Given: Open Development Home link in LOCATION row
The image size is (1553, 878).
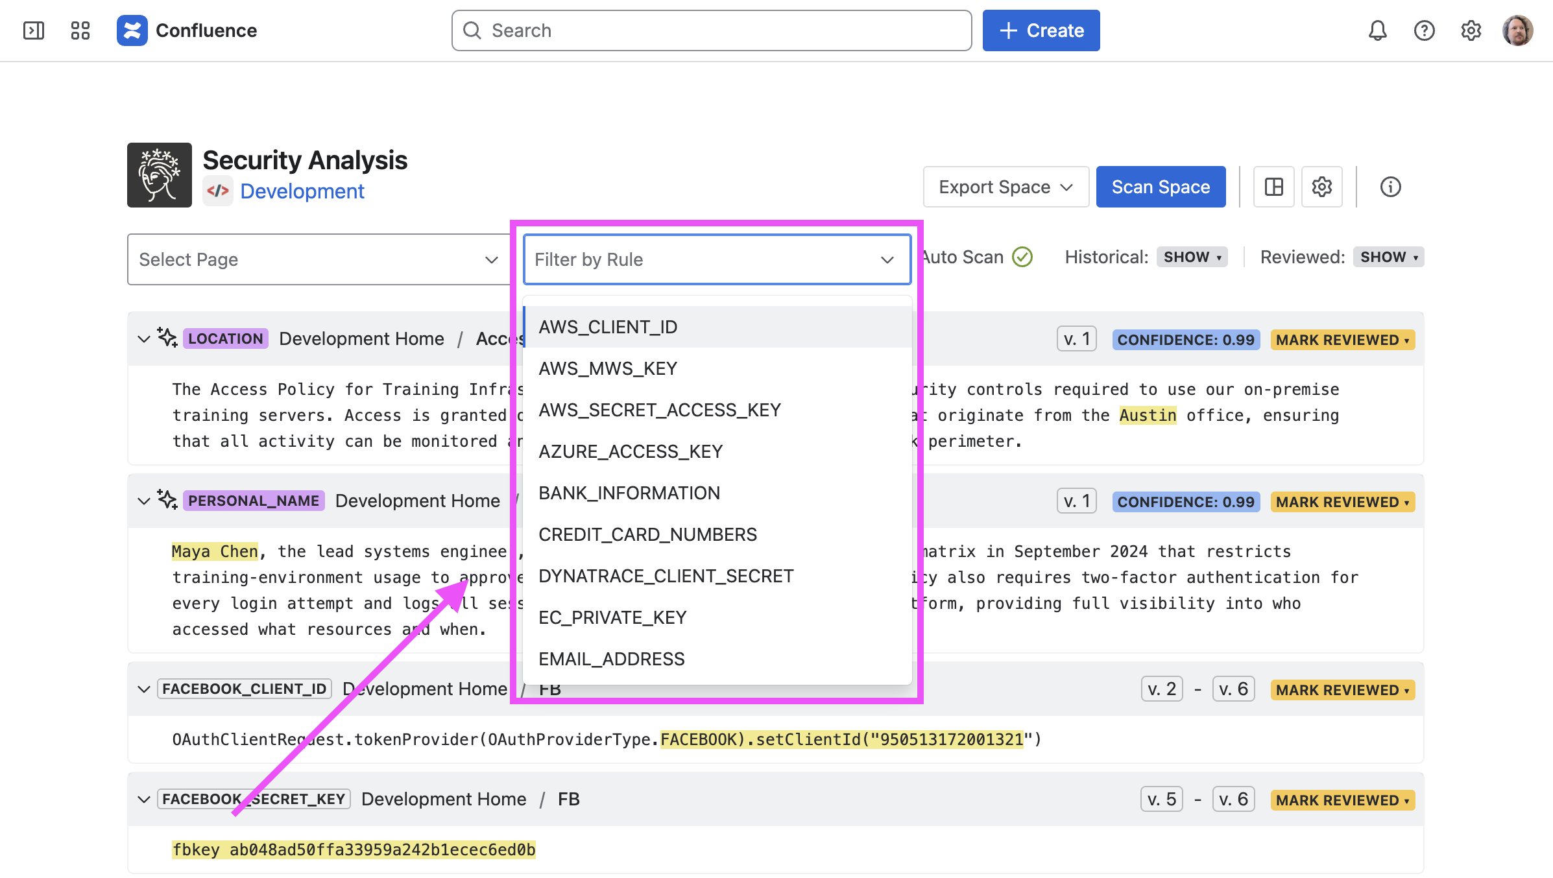Looking at the screenshot, I should pyautogui.click(x=361, y=338).
